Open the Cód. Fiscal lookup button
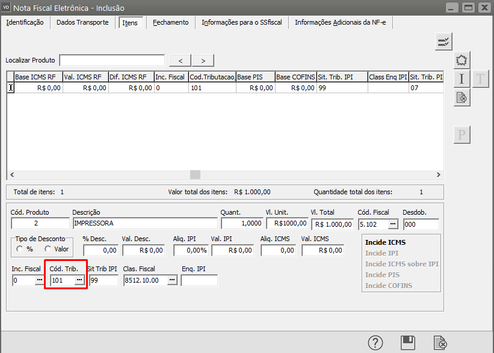Viewport: 494px width, 353px height. point(393,224)
